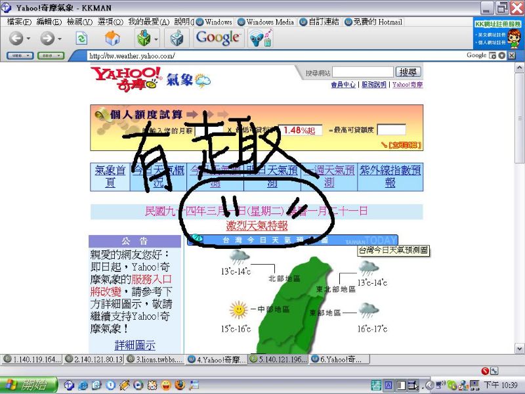The image size is (525, 394).
Task: Open the blue WEB dropdown beside address bar
Action: click(20, 56)
